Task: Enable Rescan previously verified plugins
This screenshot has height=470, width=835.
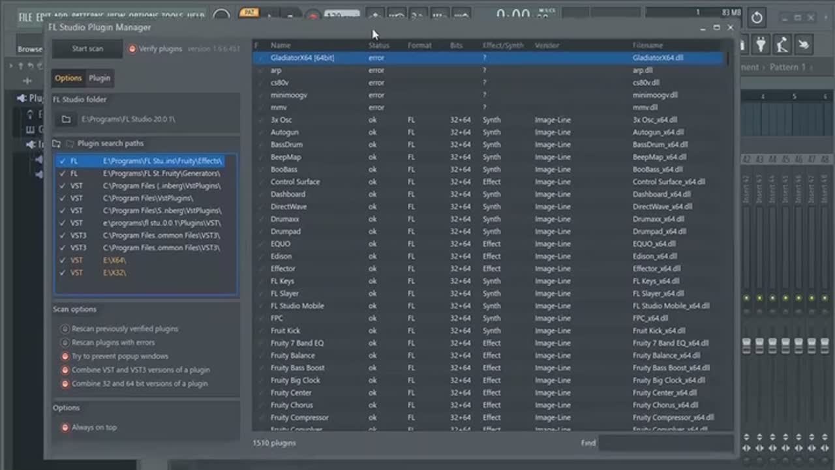Action: 65,329
